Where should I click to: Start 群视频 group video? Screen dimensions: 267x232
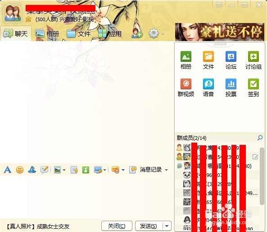[186, 88]
